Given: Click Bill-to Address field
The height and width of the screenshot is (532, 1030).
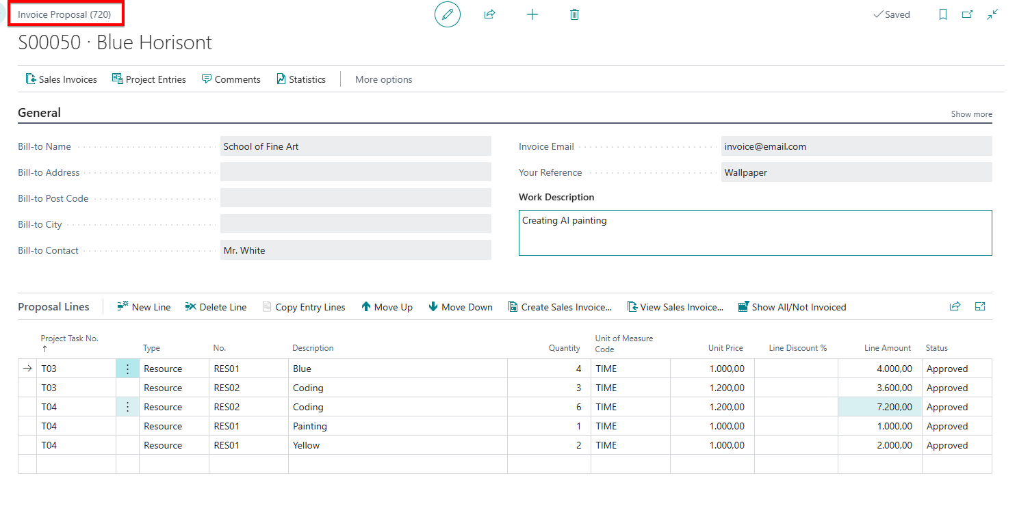Looking at the screenshot, I should (x=356, y=172).
